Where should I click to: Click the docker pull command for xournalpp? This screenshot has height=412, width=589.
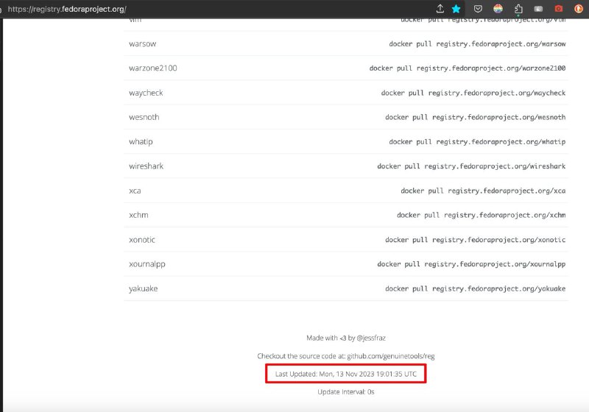[x=471, y=264]
